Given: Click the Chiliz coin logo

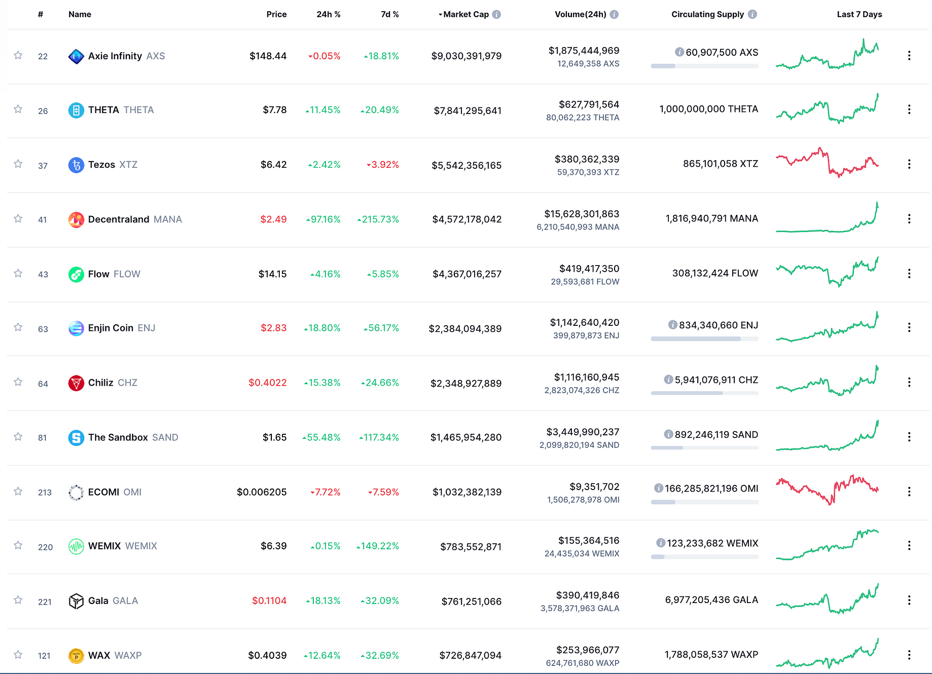Looking at the screenshot, I should coord(76,383).
